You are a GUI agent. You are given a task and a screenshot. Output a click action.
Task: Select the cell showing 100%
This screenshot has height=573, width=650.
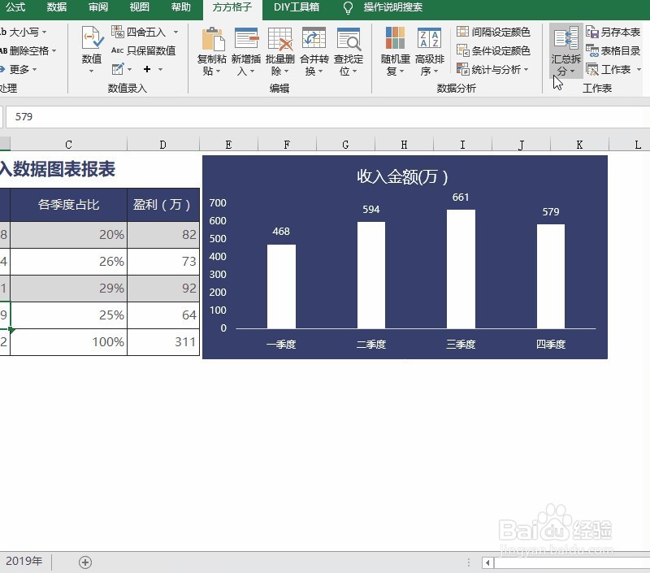[68, 342]
